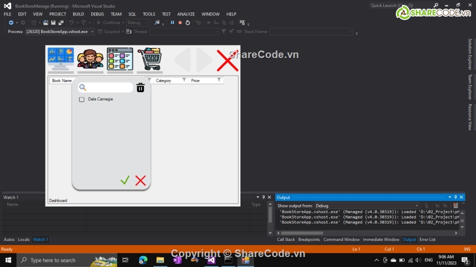Open the catalog list window icon
The image size is (476, 267).
[120, 59]
